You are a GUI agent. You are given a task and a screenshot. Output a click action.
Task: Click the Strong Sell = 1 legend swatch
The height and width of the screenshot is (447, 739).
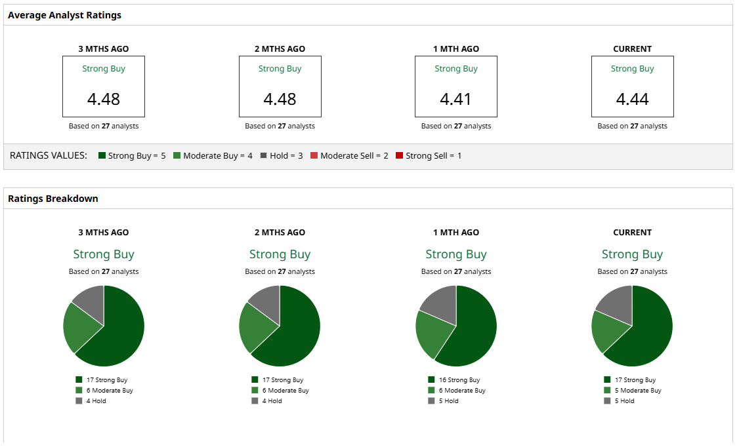399,156
